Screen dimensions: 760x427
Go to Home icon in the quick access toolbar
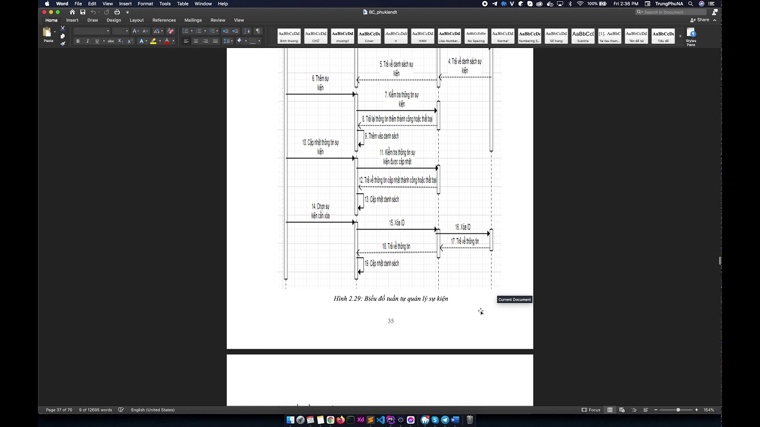click(72, 12)
